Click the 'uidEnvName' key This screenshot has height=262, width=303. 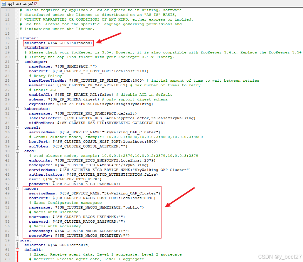point(41,123)
